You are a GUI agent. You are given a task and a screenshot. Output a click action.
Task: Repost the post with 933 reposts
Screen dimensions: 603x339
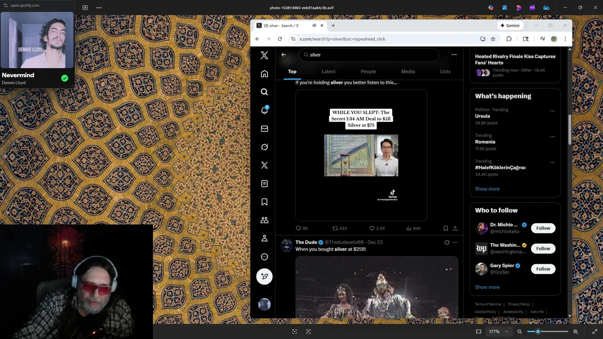tap(339, 228)
